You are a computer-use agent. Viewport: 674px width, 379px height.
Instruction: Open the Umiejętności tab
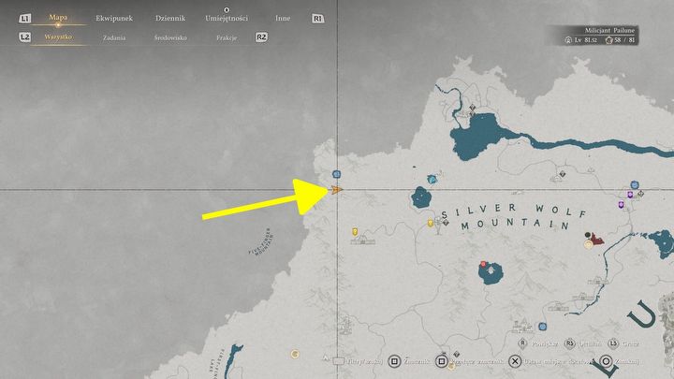pyautogui.click(x=225, y=18)
